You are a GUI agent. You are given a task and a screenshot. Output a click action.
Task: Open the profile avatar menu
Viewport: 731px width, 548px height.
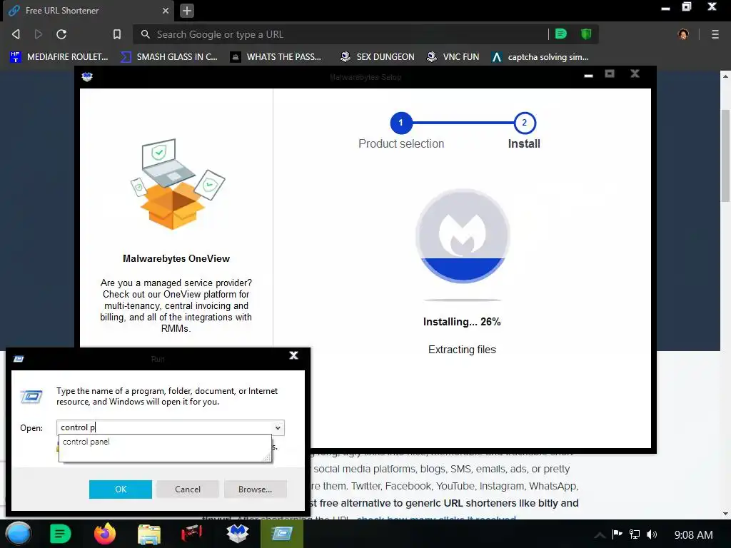[x=683, y=34]
